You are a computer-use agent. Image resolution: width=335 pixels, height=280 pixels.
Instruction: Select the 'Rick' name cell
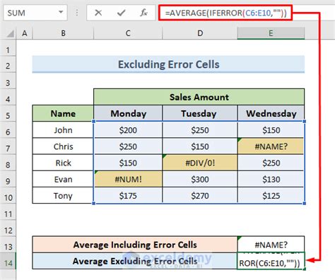point(63,163)
